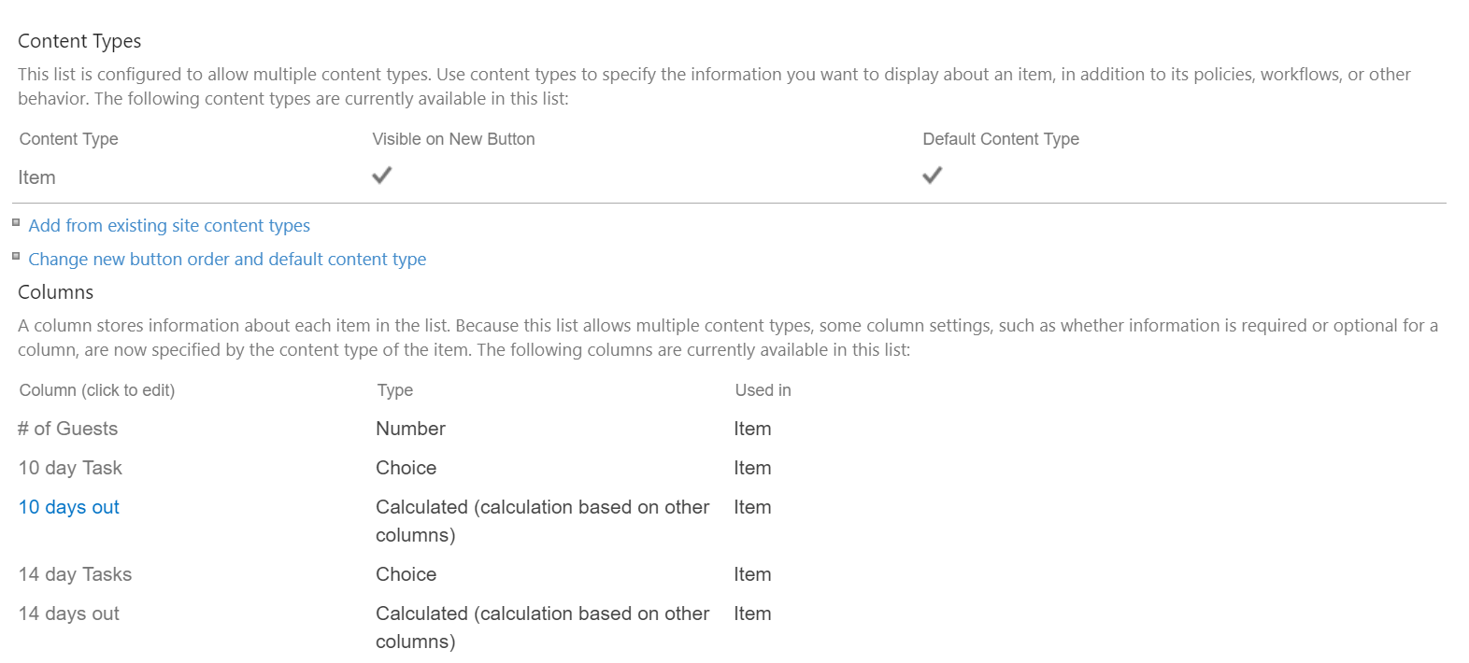Click description starting 'A column stores information'
Screen dimensions: 1469x663
coord(728,337)
